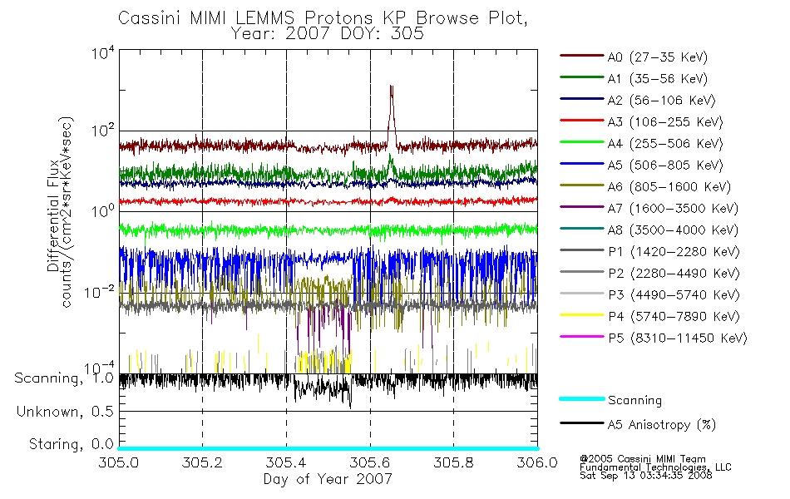Image resolution: width=790 pixels, height=499 pixels.
Task: Click the 10^4 y-axis tick label
Action: click(x=103, y=52)
